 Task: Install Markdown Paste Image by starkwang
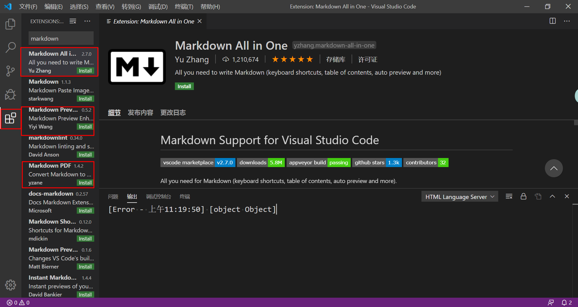tap(85, 99)
